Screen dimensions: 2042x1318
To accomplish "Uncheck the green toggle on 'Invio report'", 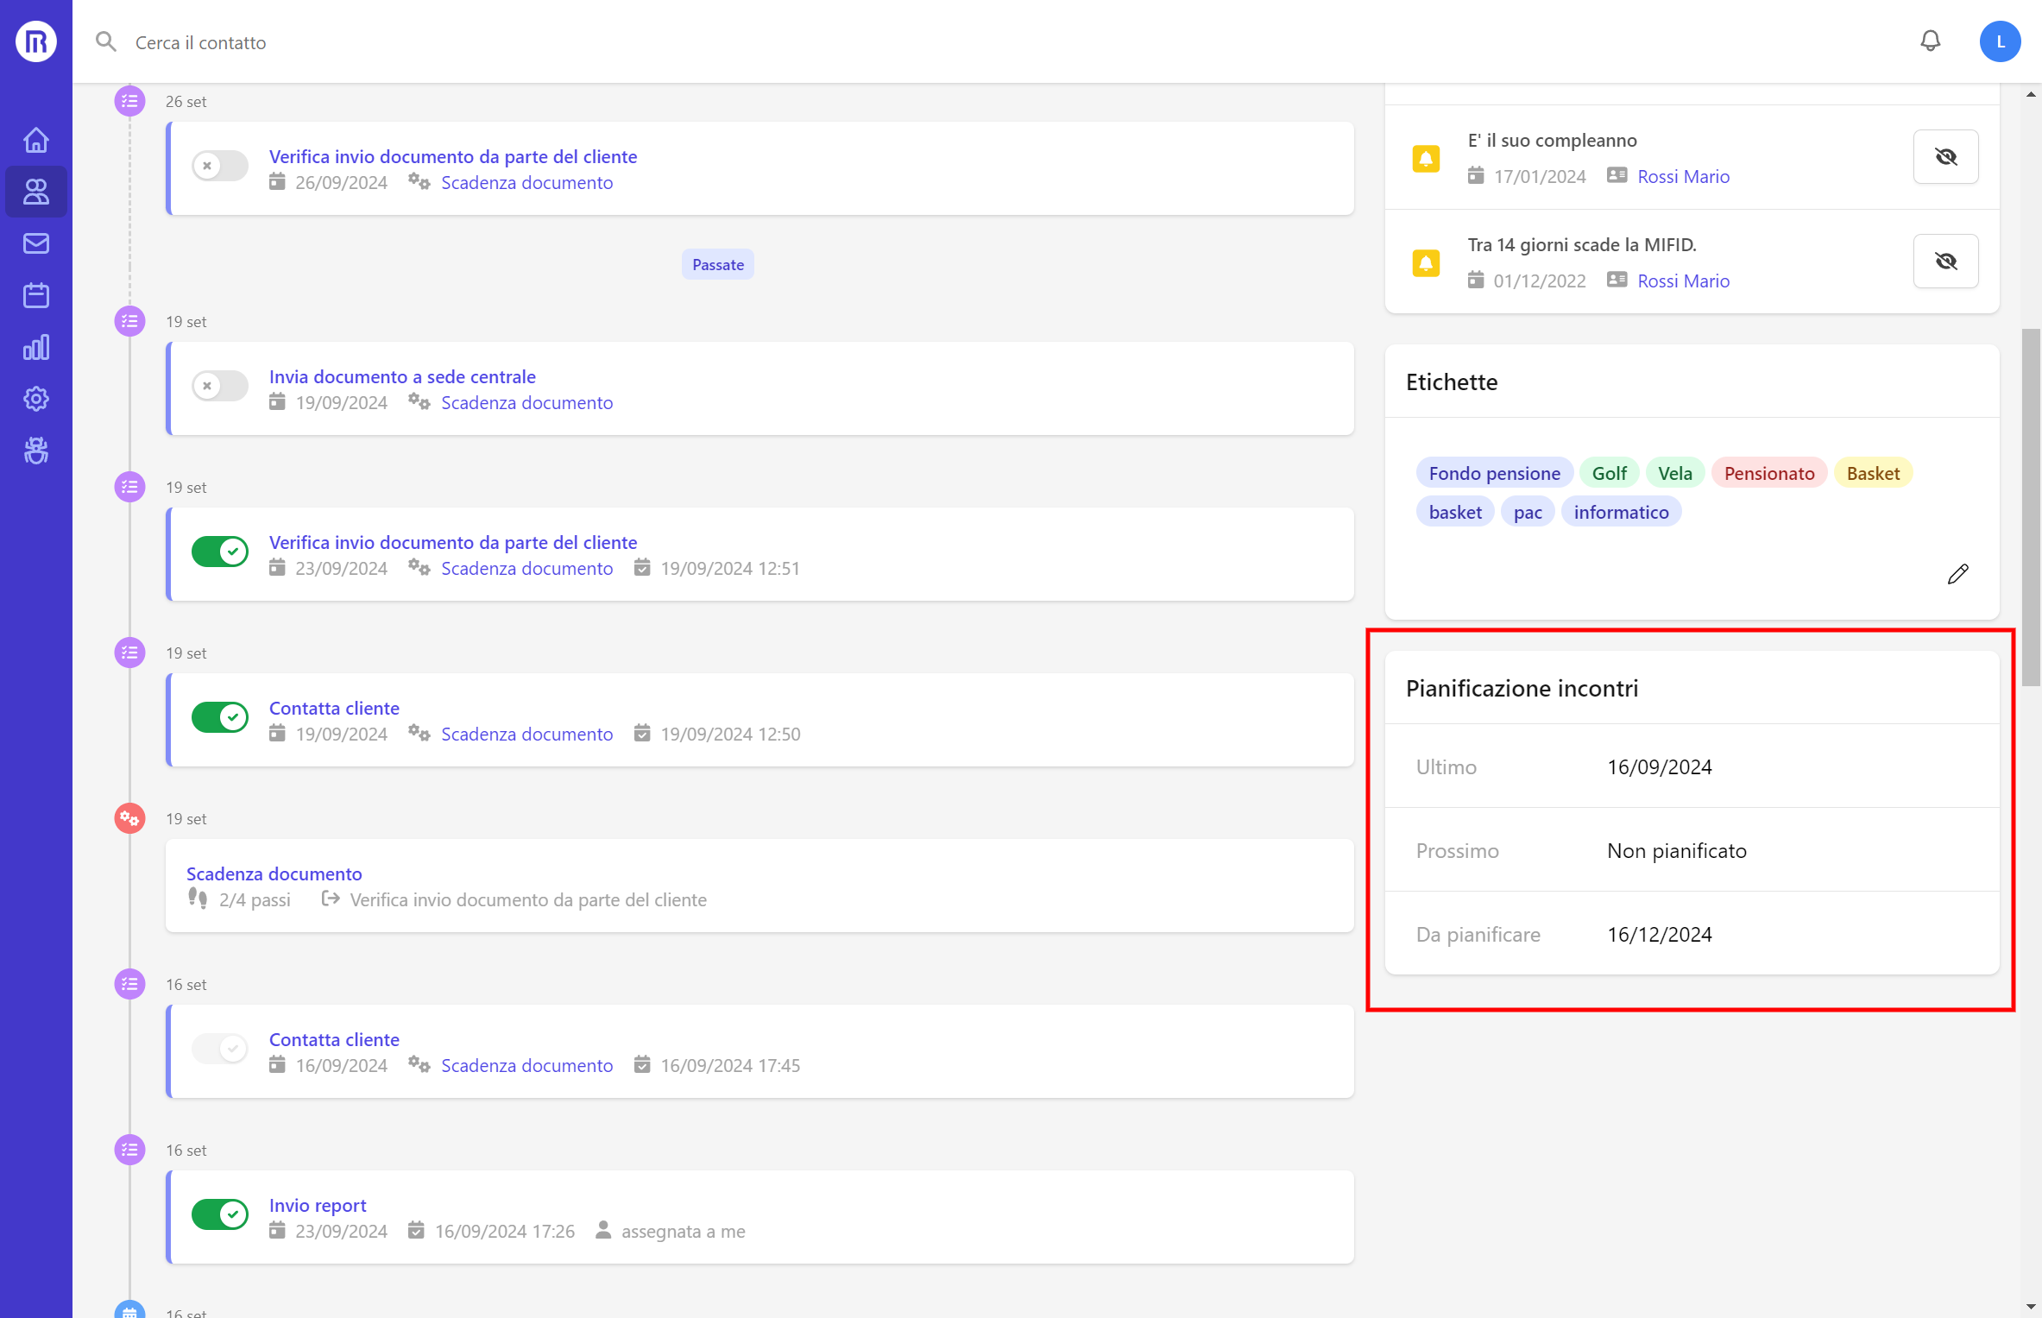I will [219, 1214].
